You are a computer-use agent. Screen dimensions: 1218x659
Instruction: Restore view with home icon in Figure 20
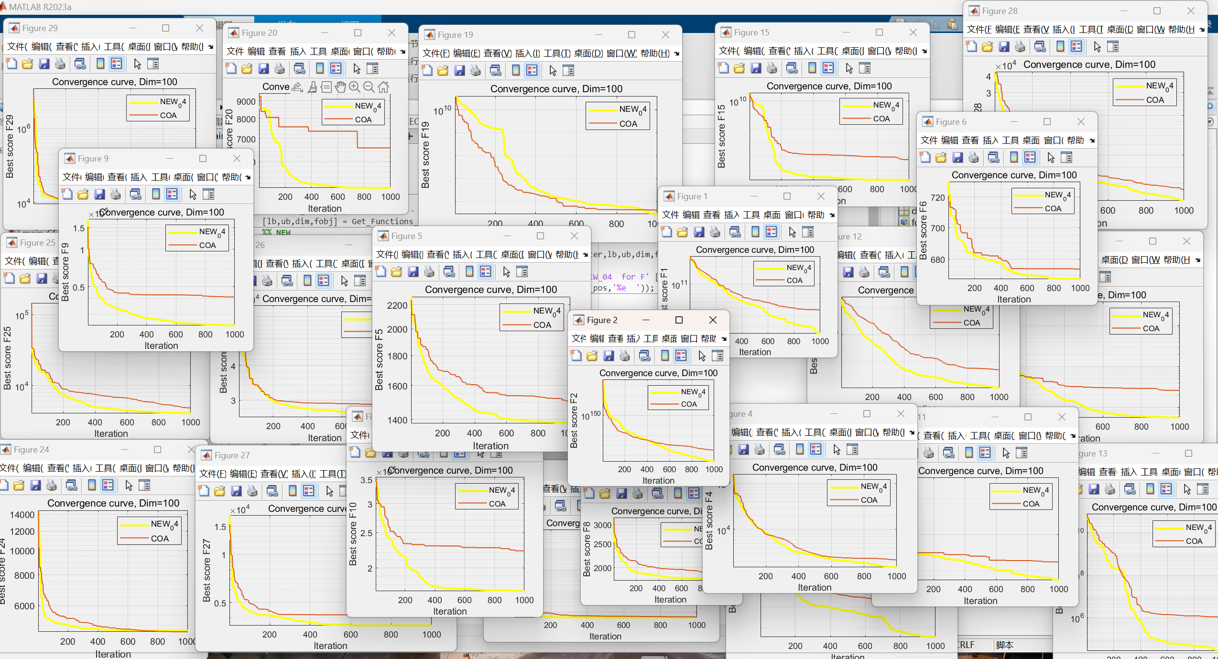(383, 87)
